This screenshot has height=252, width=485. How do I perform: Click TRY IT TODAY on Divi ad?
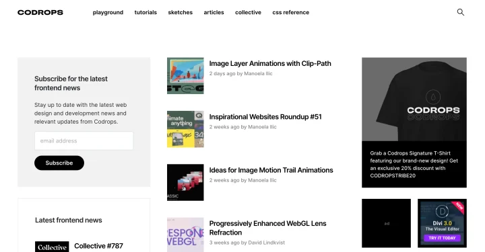(x=442, y=238)
